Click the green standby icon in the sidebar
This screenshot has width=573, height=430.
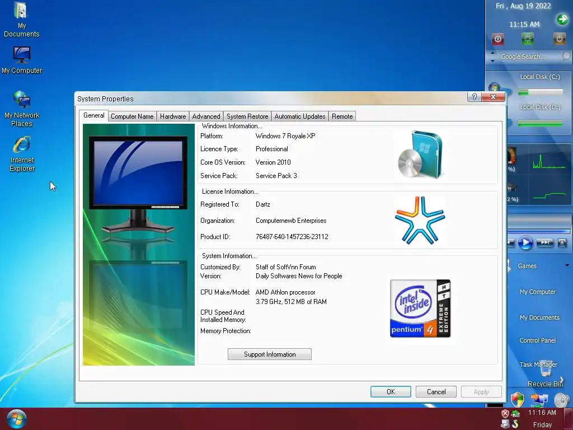(527, 39)
